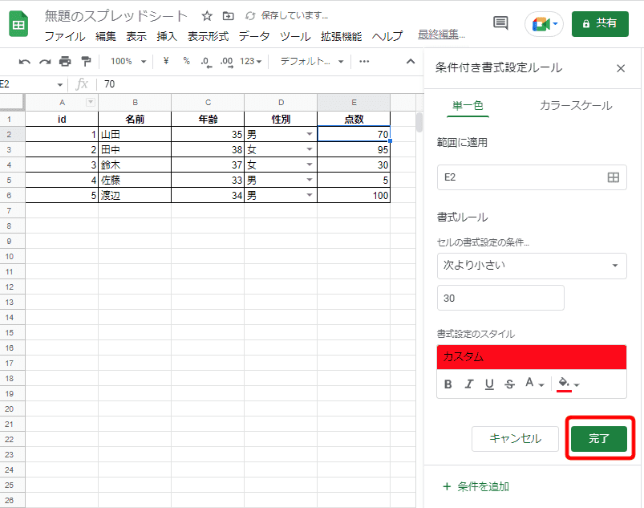
Task: Select the Print icon
Action: click(x=67, y=61)
